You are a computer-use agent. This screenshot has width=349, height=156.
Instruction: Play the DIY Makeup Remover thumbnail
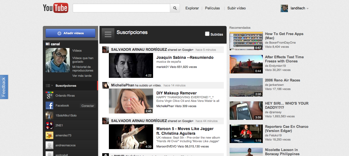[131, 101]
